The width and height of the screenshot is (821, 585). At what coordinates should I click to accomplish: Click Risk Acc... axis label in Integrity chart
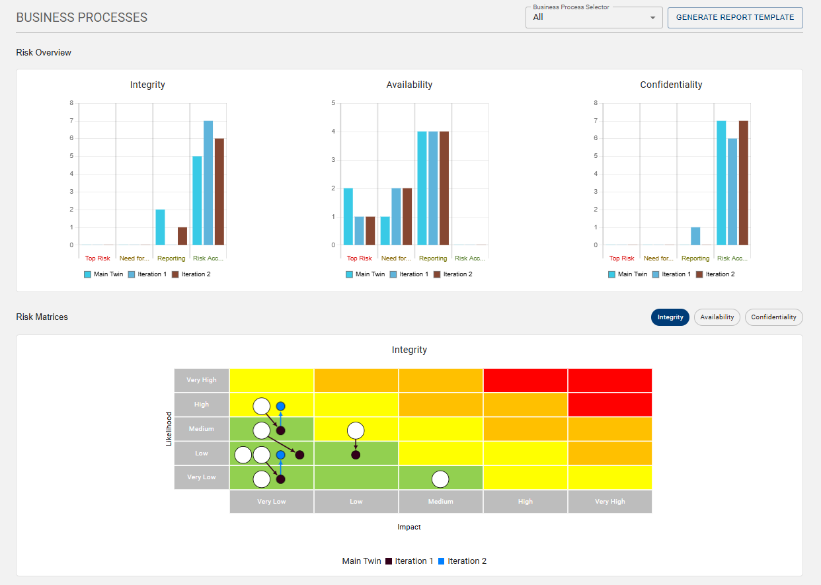(208, 258)
